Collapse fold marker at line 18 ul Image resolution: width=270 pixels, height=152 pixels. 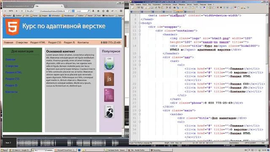[140, 65]
